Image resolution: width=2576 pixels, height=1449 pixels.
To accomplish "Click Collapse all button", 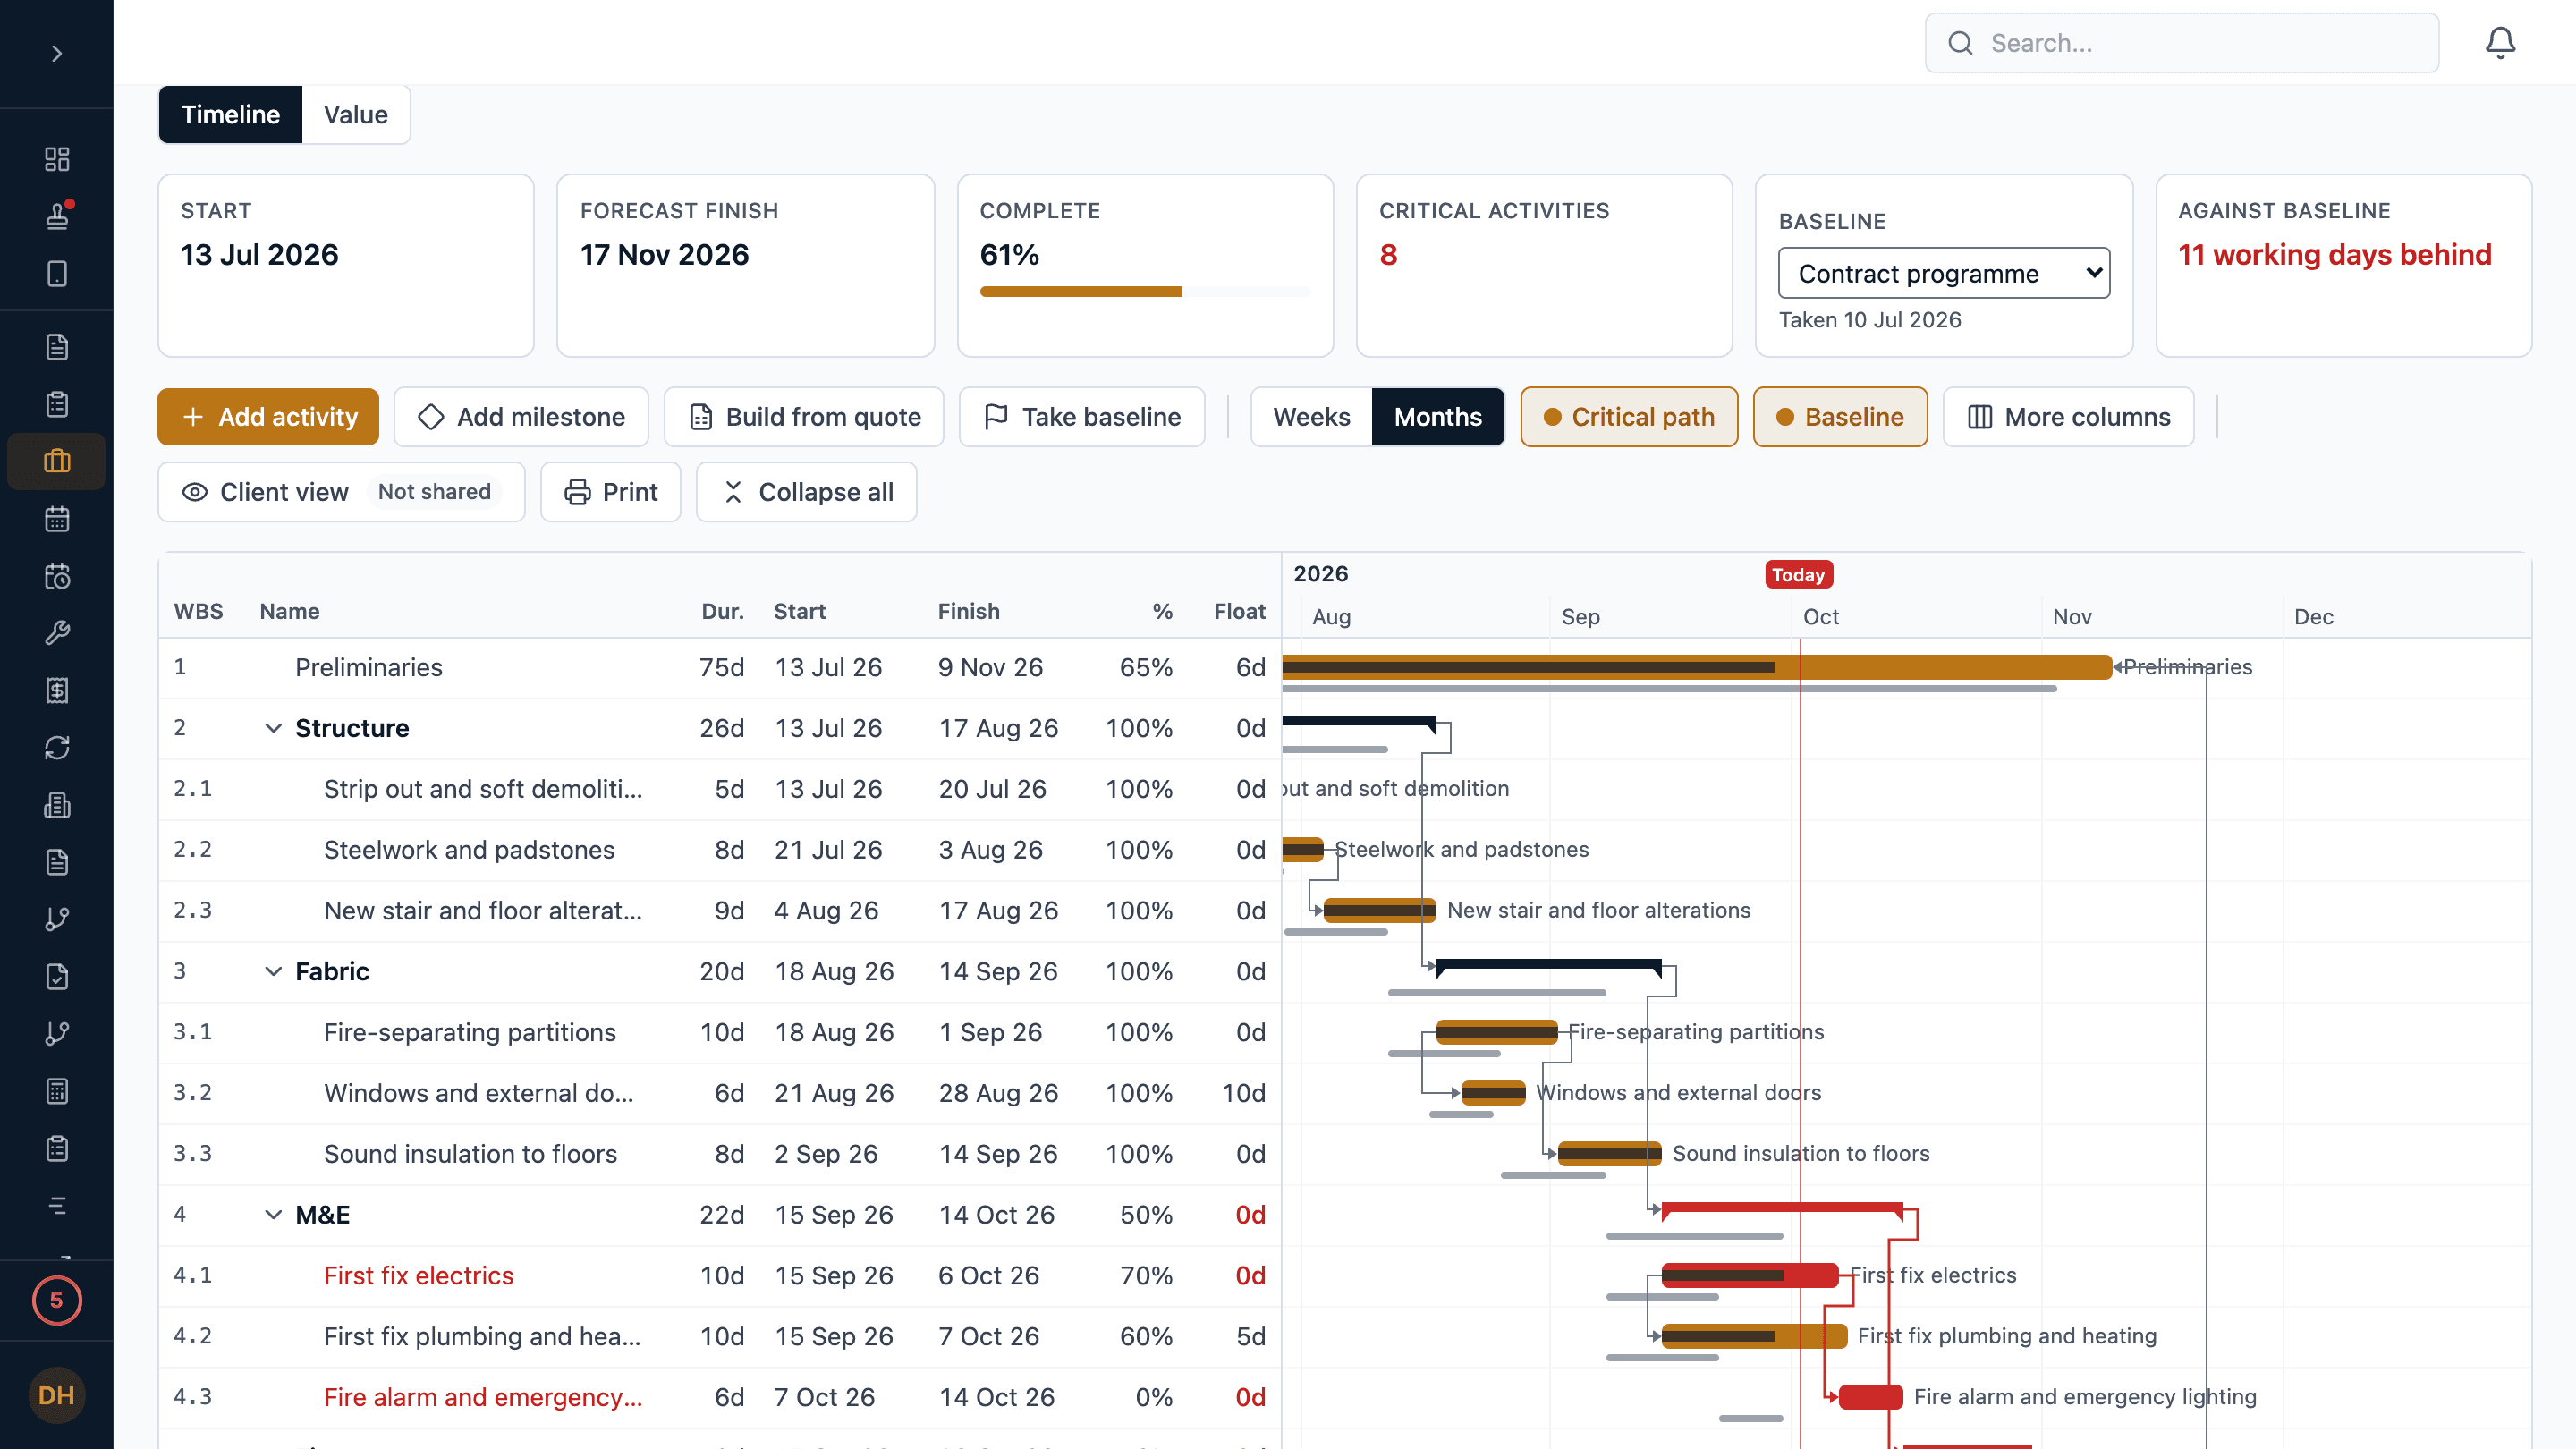I will [806, 492].
